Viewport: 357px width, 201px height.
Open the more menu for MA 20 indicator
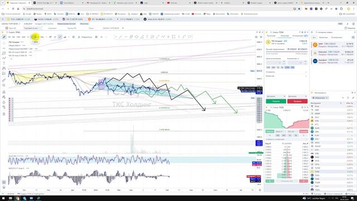click(31, 52)
